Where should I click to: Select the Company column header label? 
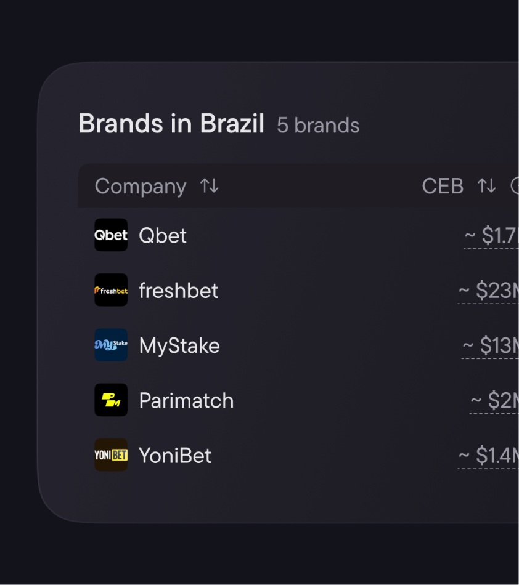141,186
